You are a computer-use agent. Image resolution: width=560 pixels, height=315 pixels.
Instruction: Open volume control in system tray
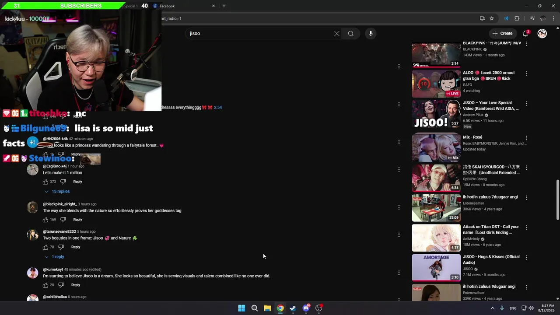click(531, 308)
